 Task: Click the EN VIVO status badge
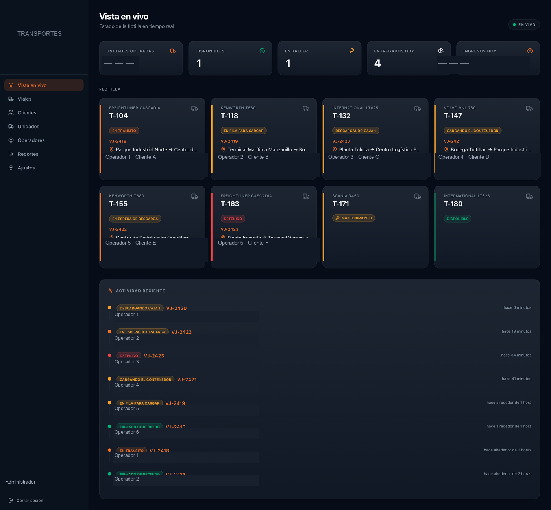coord(524,24)
